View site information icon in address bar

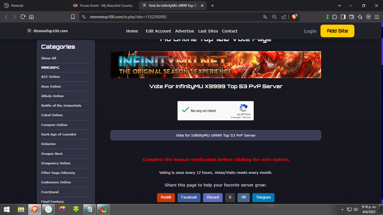point(84,17)
